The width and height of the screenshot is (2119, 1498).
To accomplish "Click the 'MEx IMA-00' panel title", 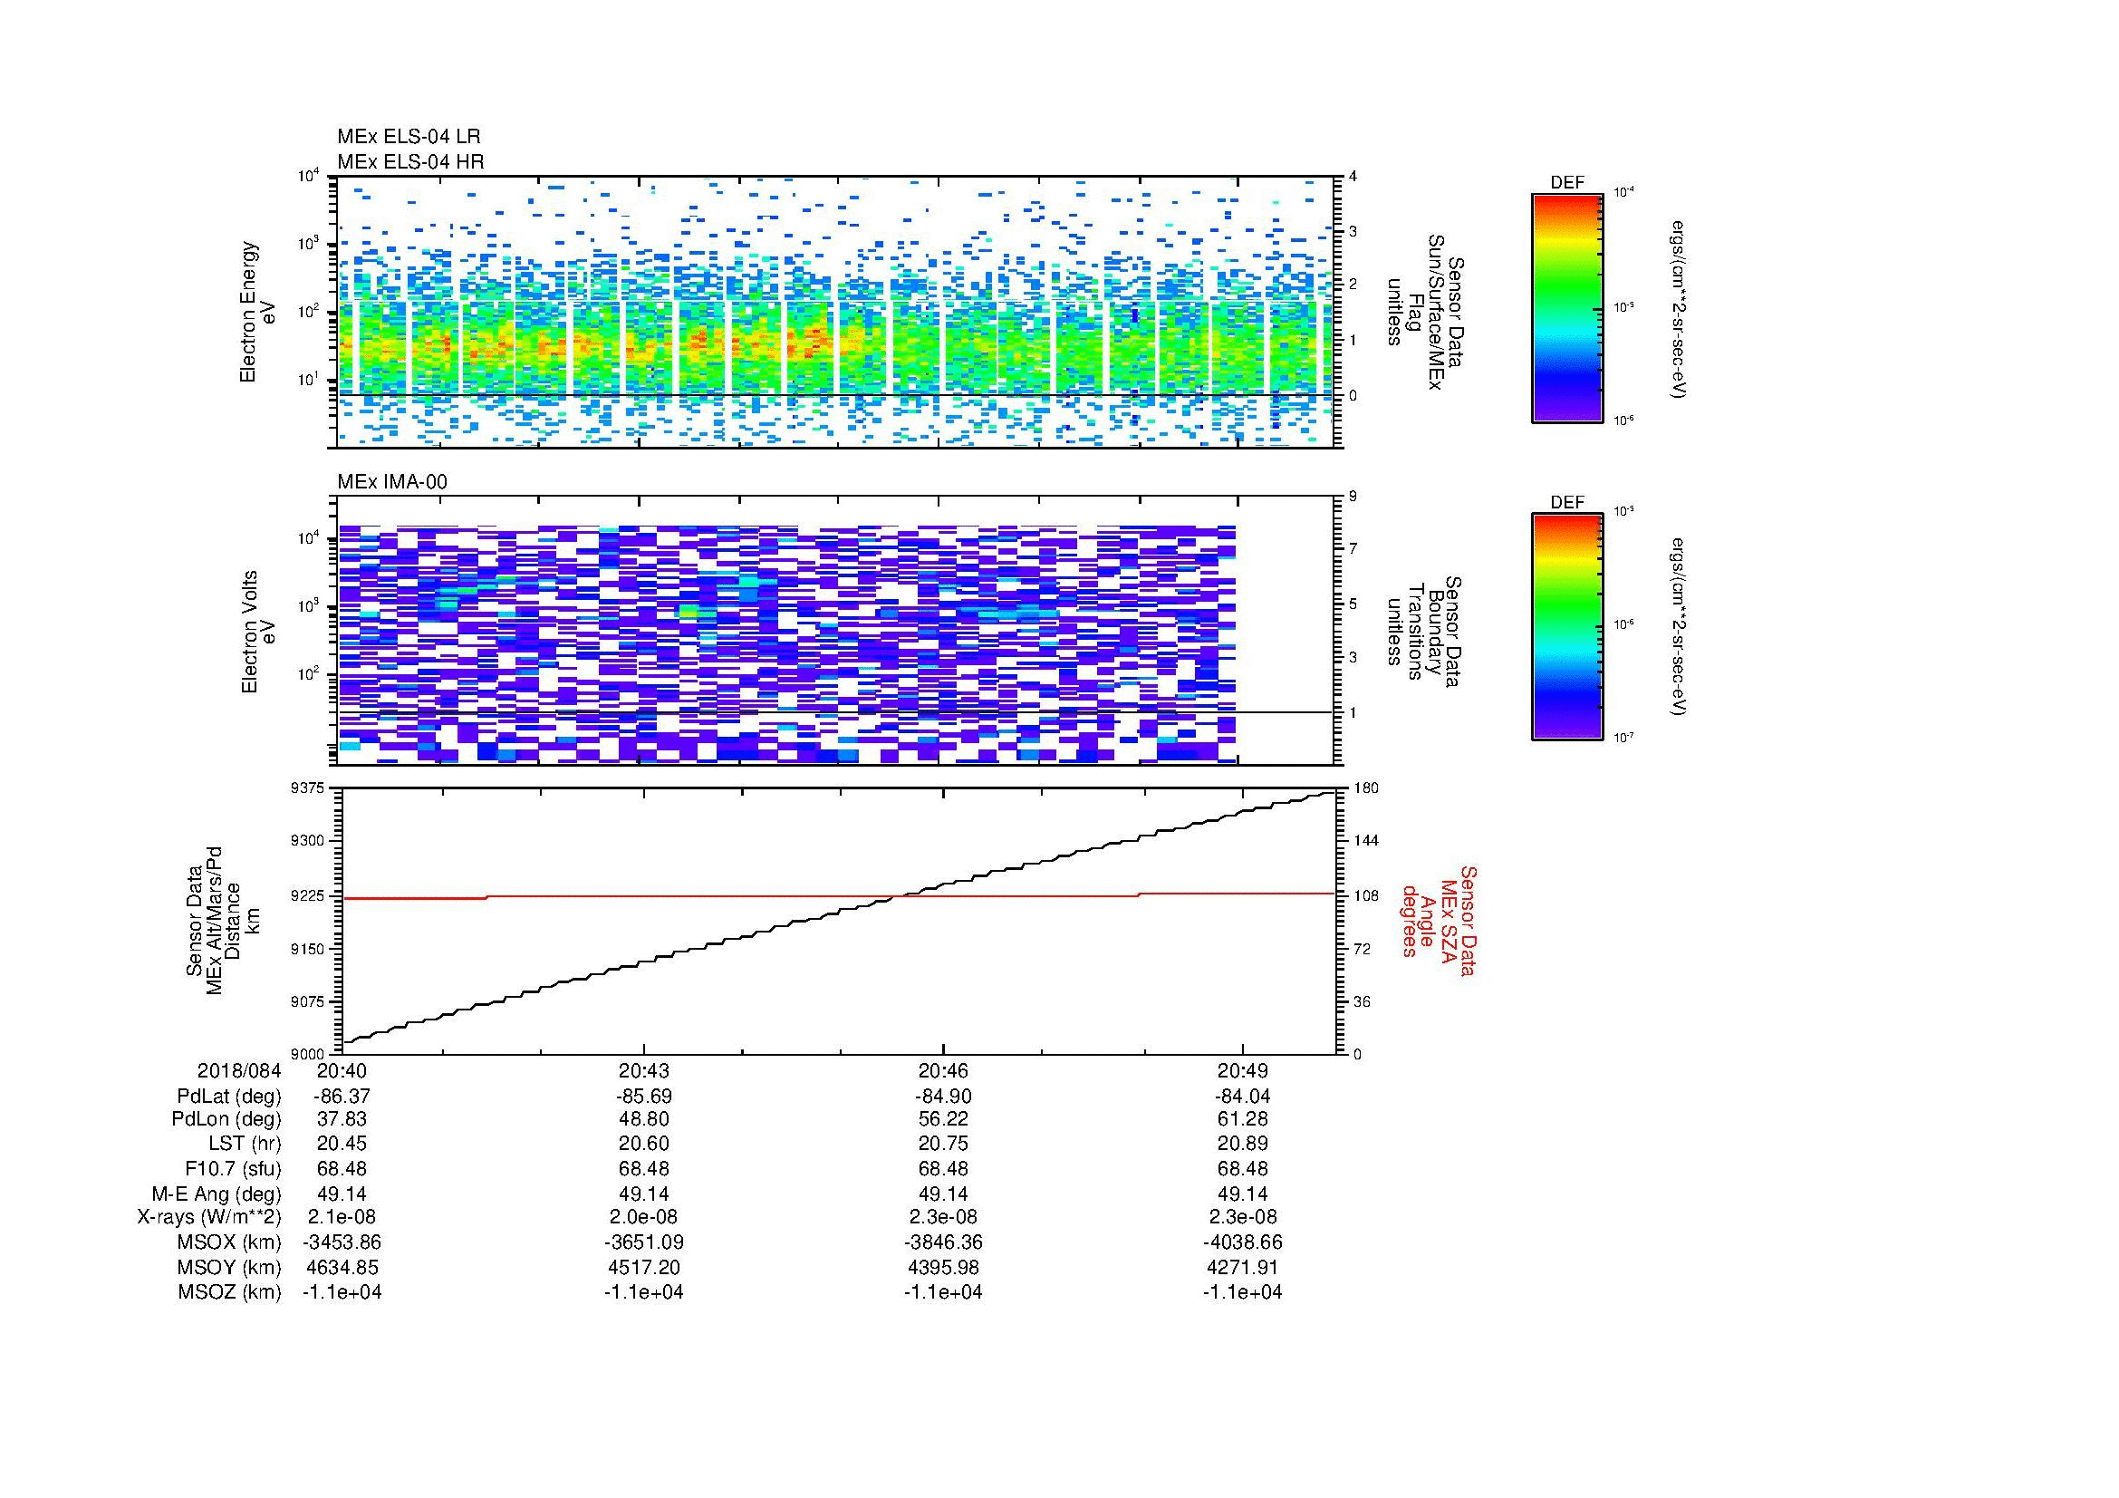I will point(392,482).
